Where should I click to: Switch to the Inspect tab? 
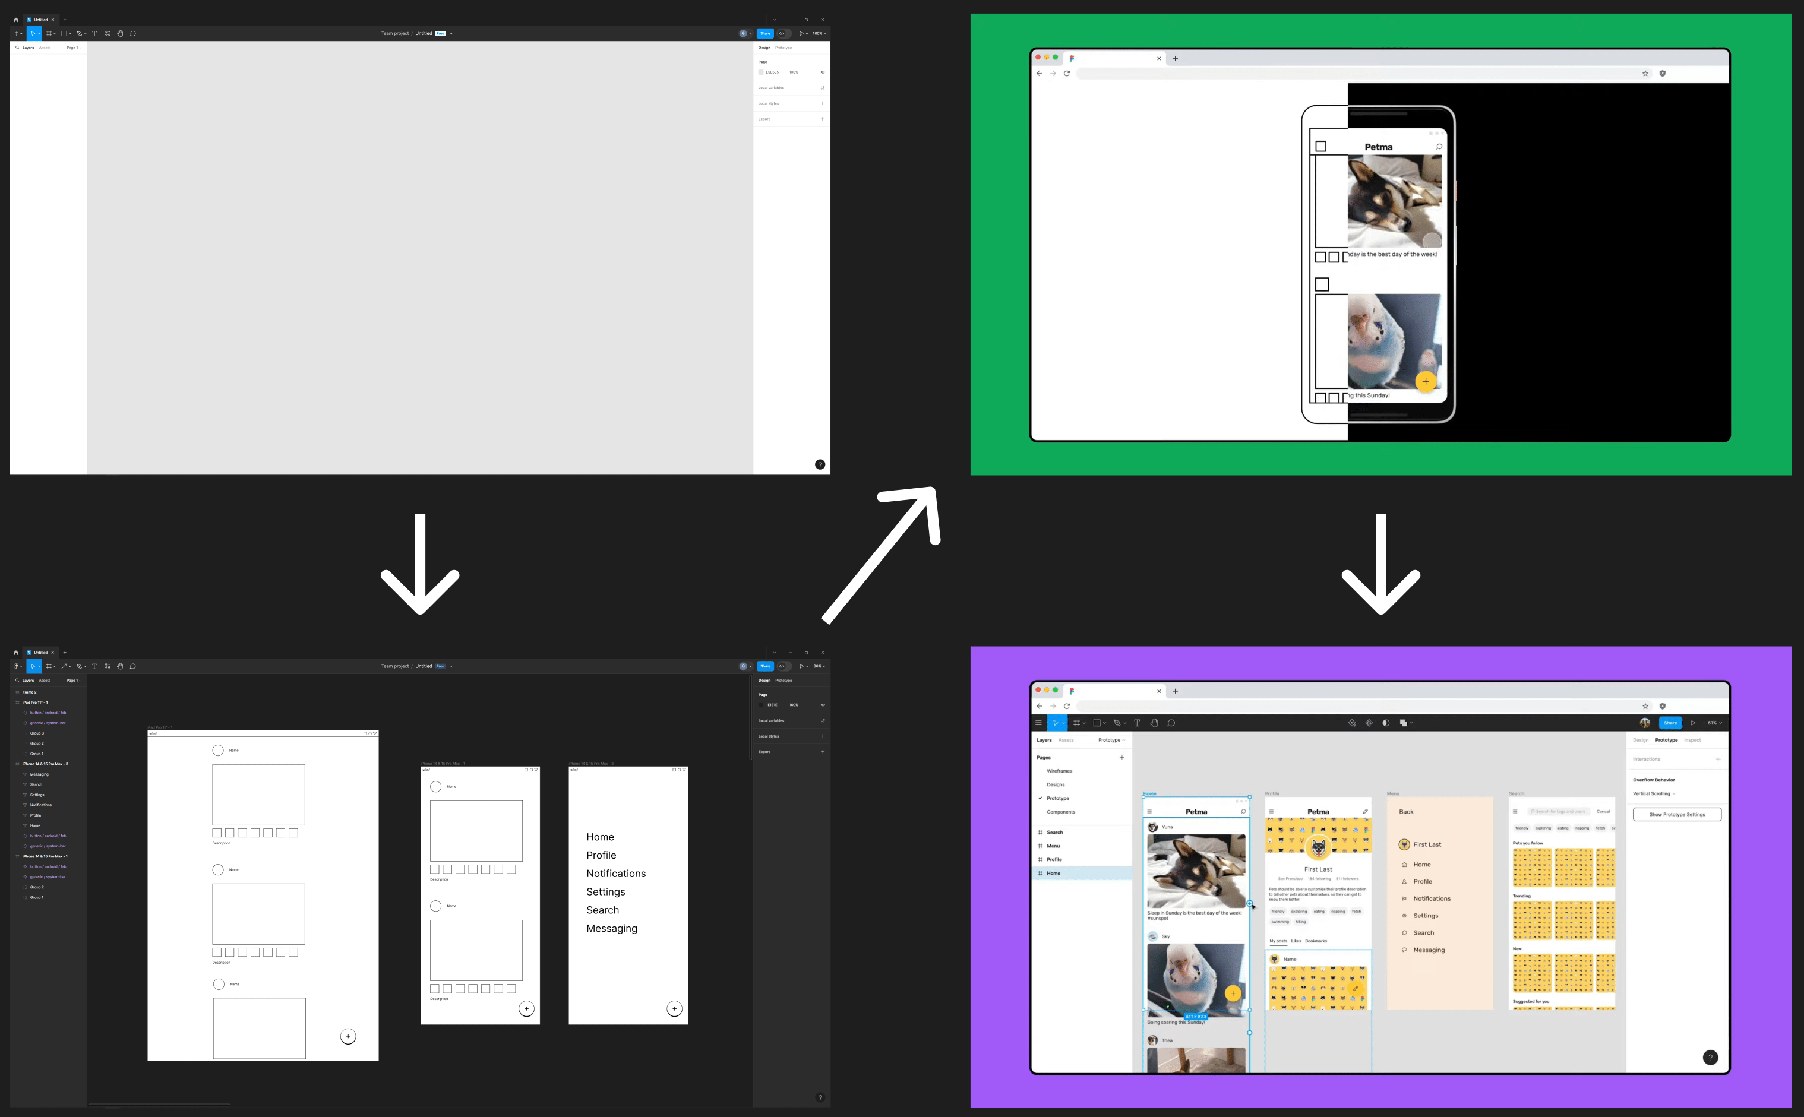(1692, 741)
